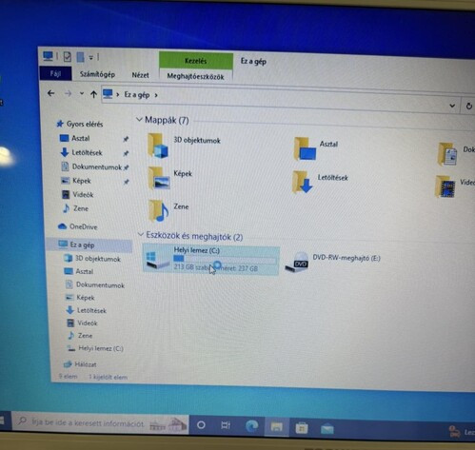The width and height of the screenshot is (475, 450).
Task: Open the Windows Start button
Action: pos(2,421)
